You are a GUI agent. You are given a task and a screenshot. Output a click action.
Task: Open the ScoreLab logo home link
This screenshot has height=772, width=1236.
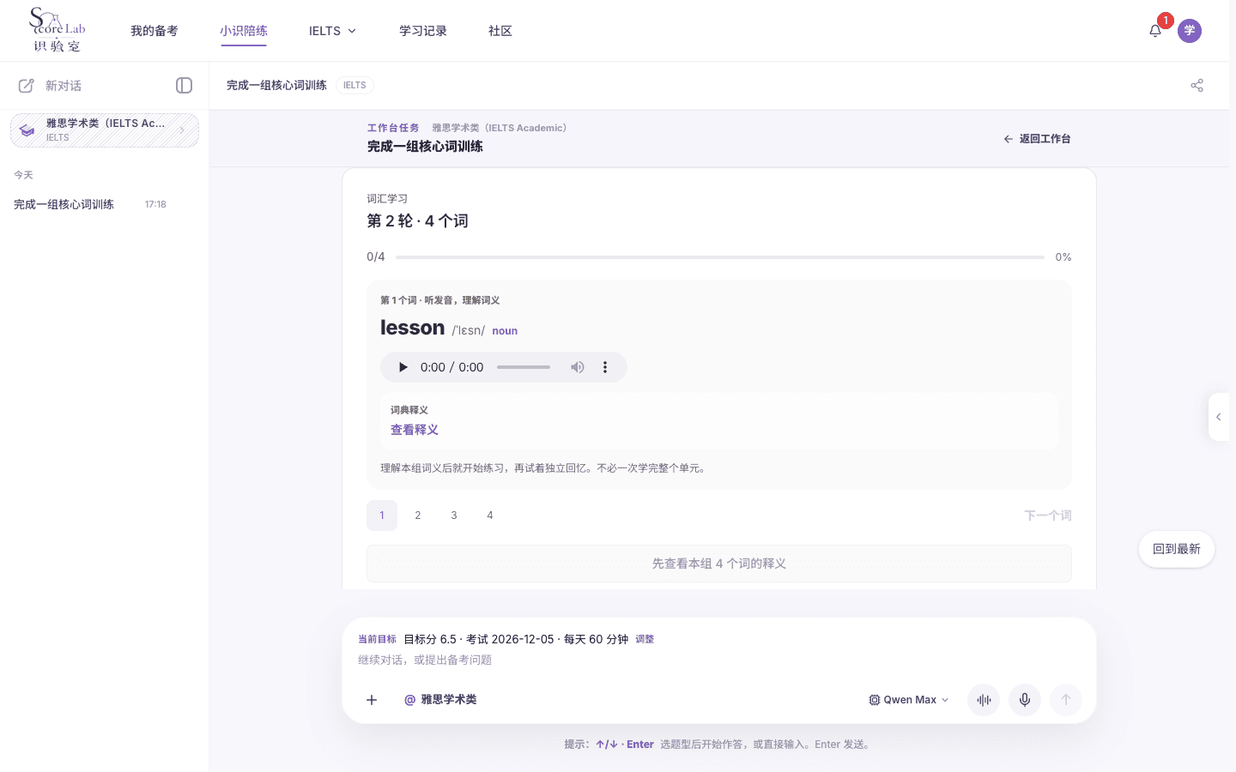58,30
